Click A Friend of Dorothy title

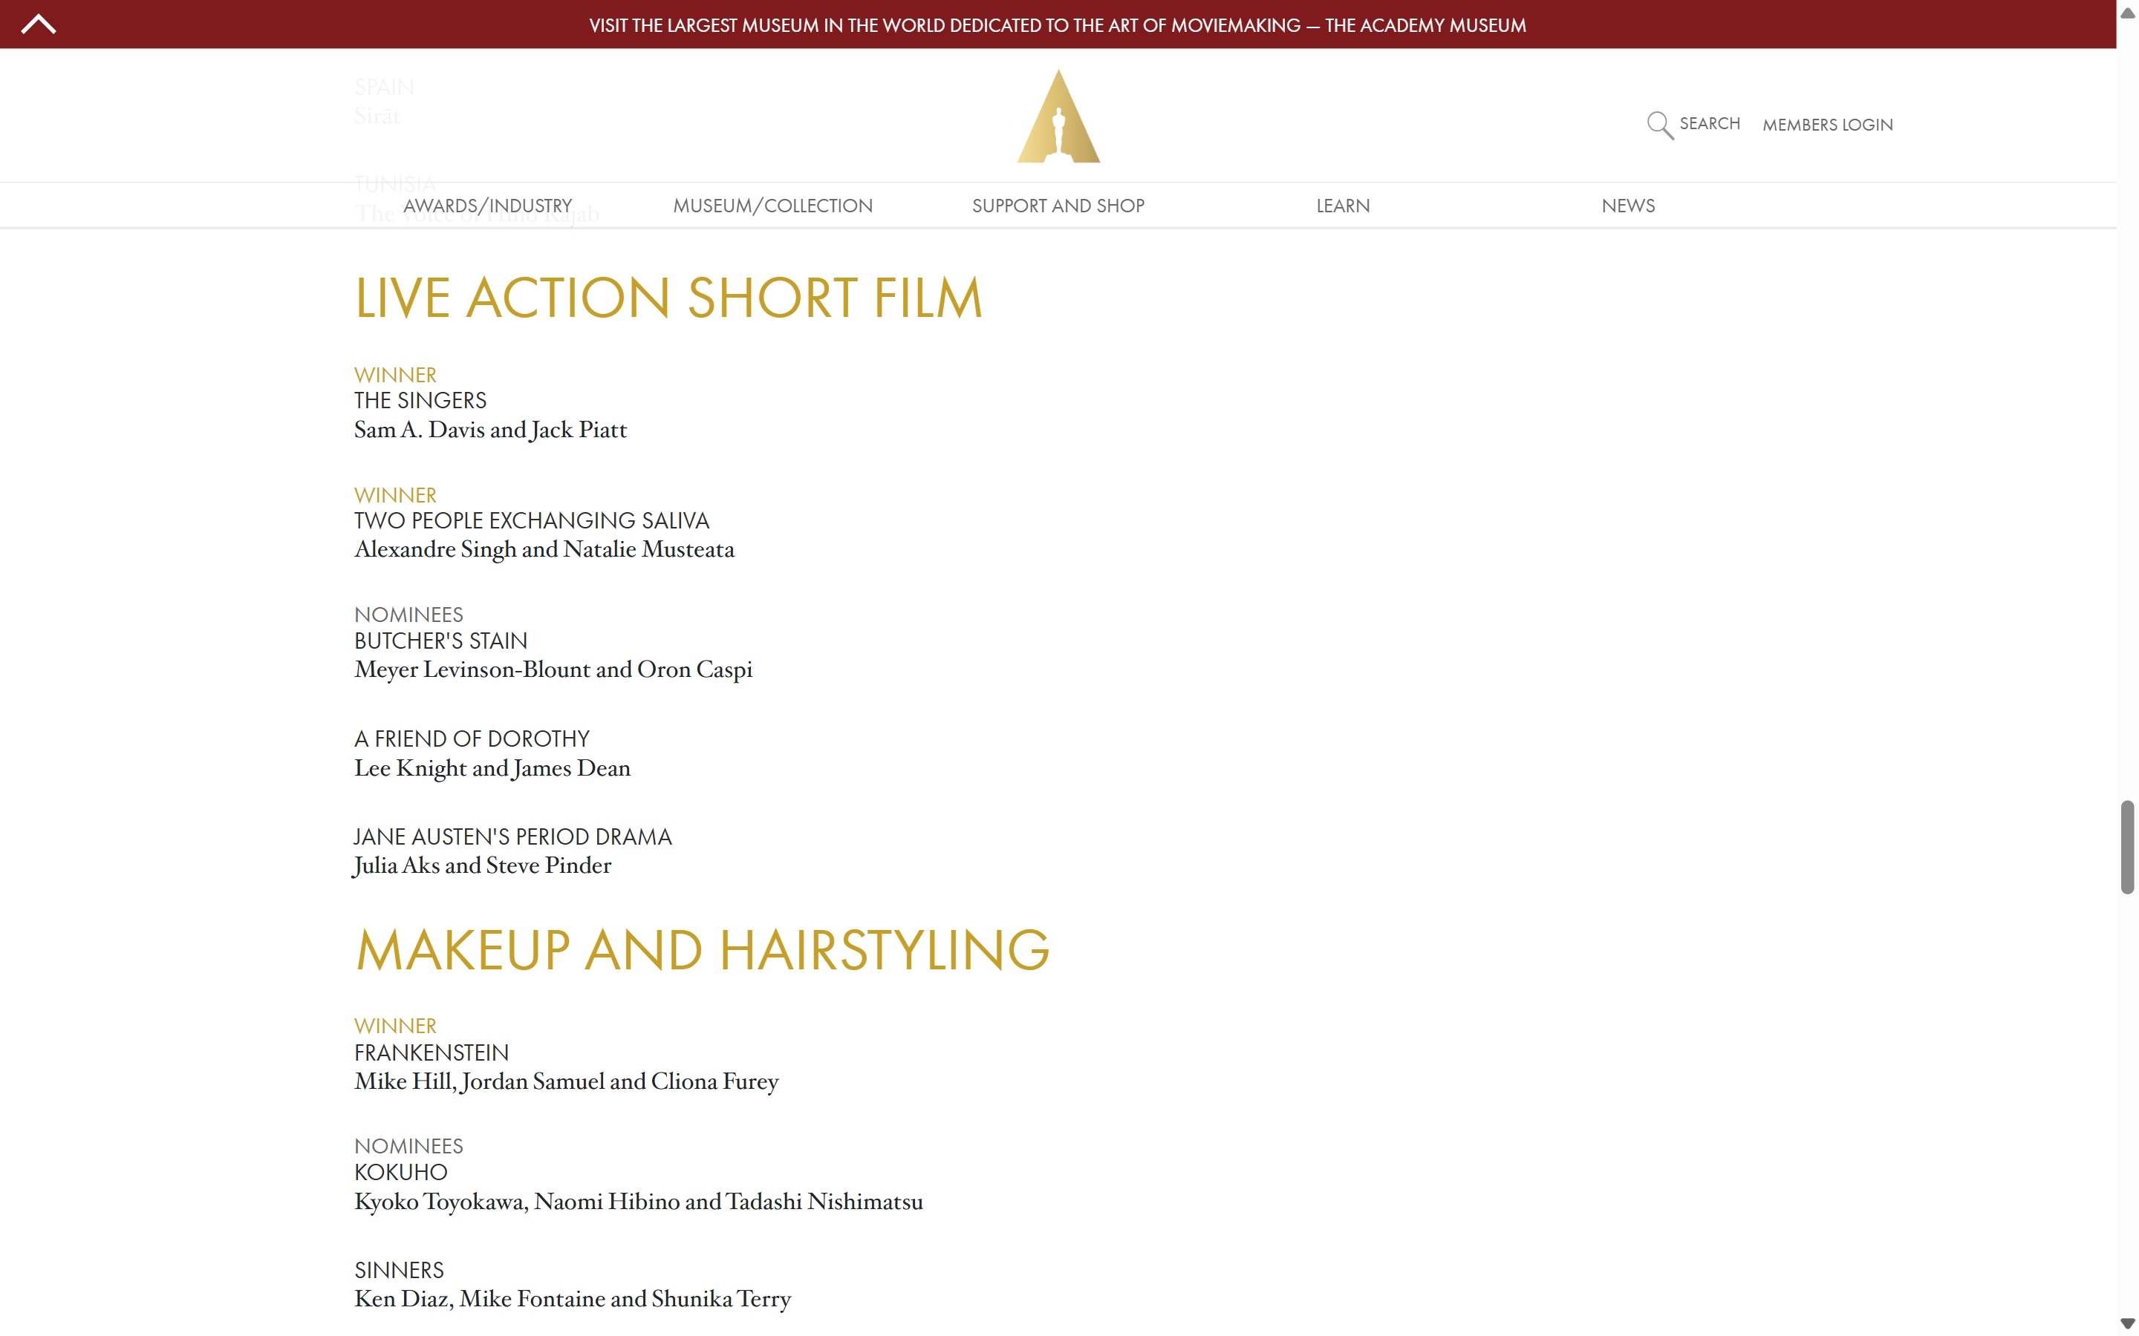(x=471, y=739)
